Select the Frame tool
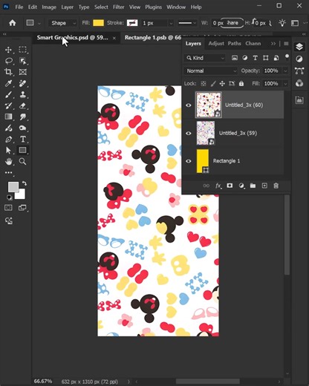Viewport: 309px width, 386px height. [23, 72]
